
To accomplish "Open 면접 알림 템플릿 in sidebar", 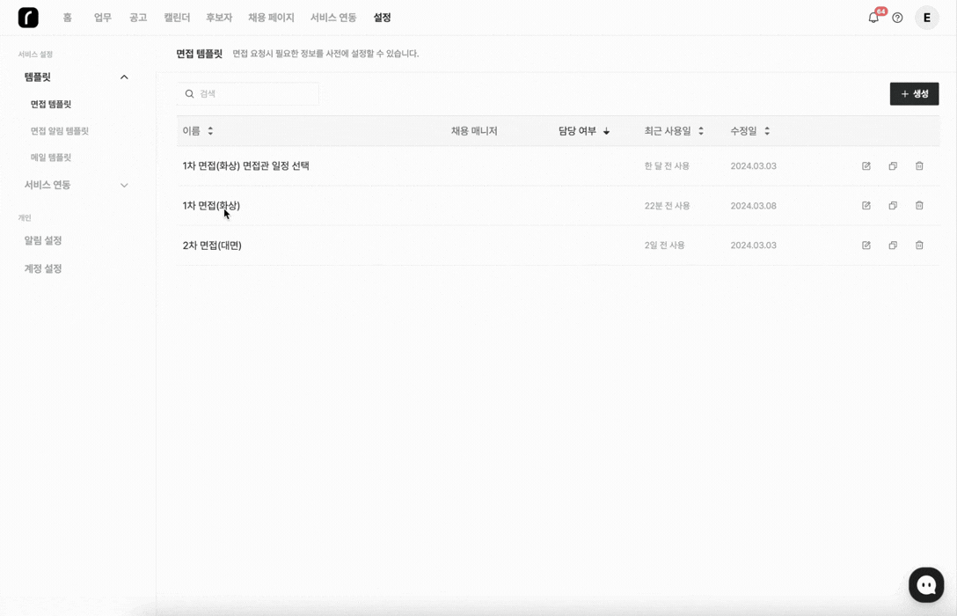I will (60, 131).
